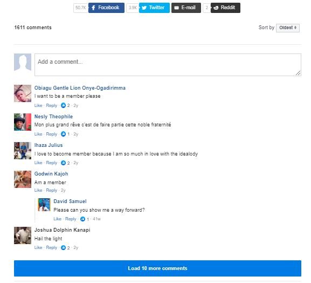
Task: Click the like-count icon on David Samuel's reply
Action: coord(82,219)
